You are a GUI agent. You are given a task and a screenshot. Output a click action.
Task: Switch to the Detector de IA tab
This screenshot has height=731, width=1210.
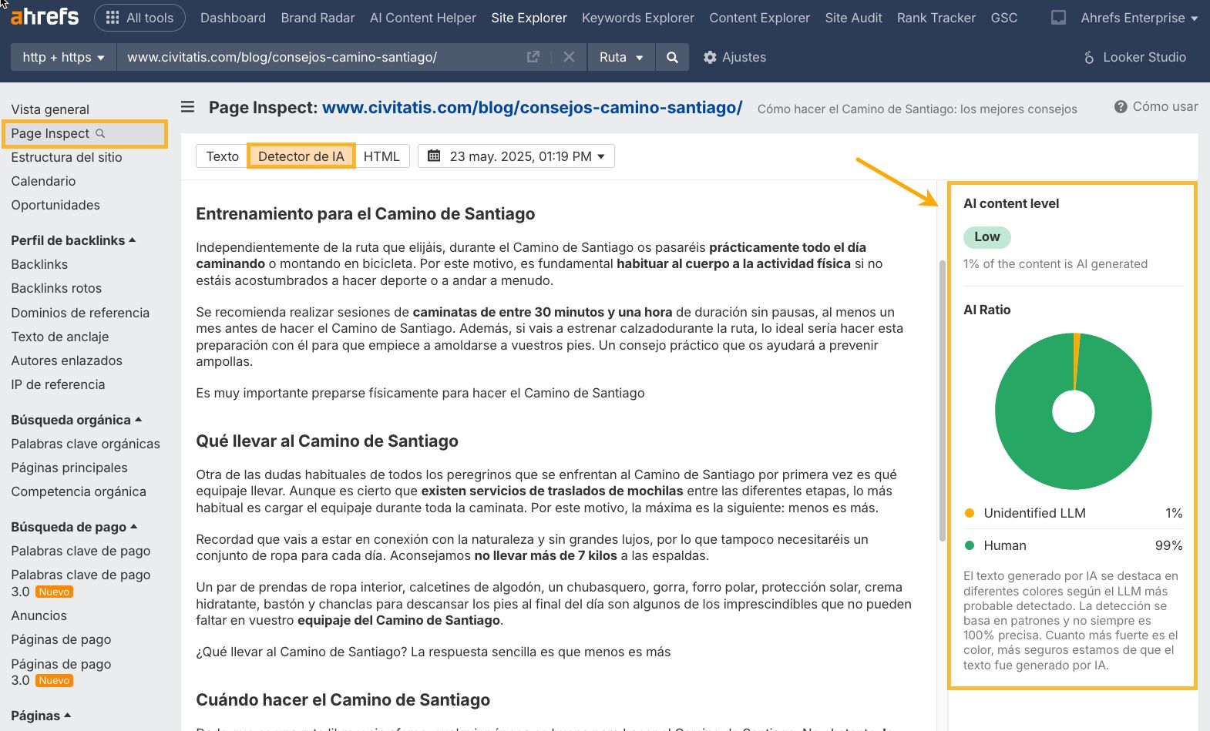coord(301,156)
